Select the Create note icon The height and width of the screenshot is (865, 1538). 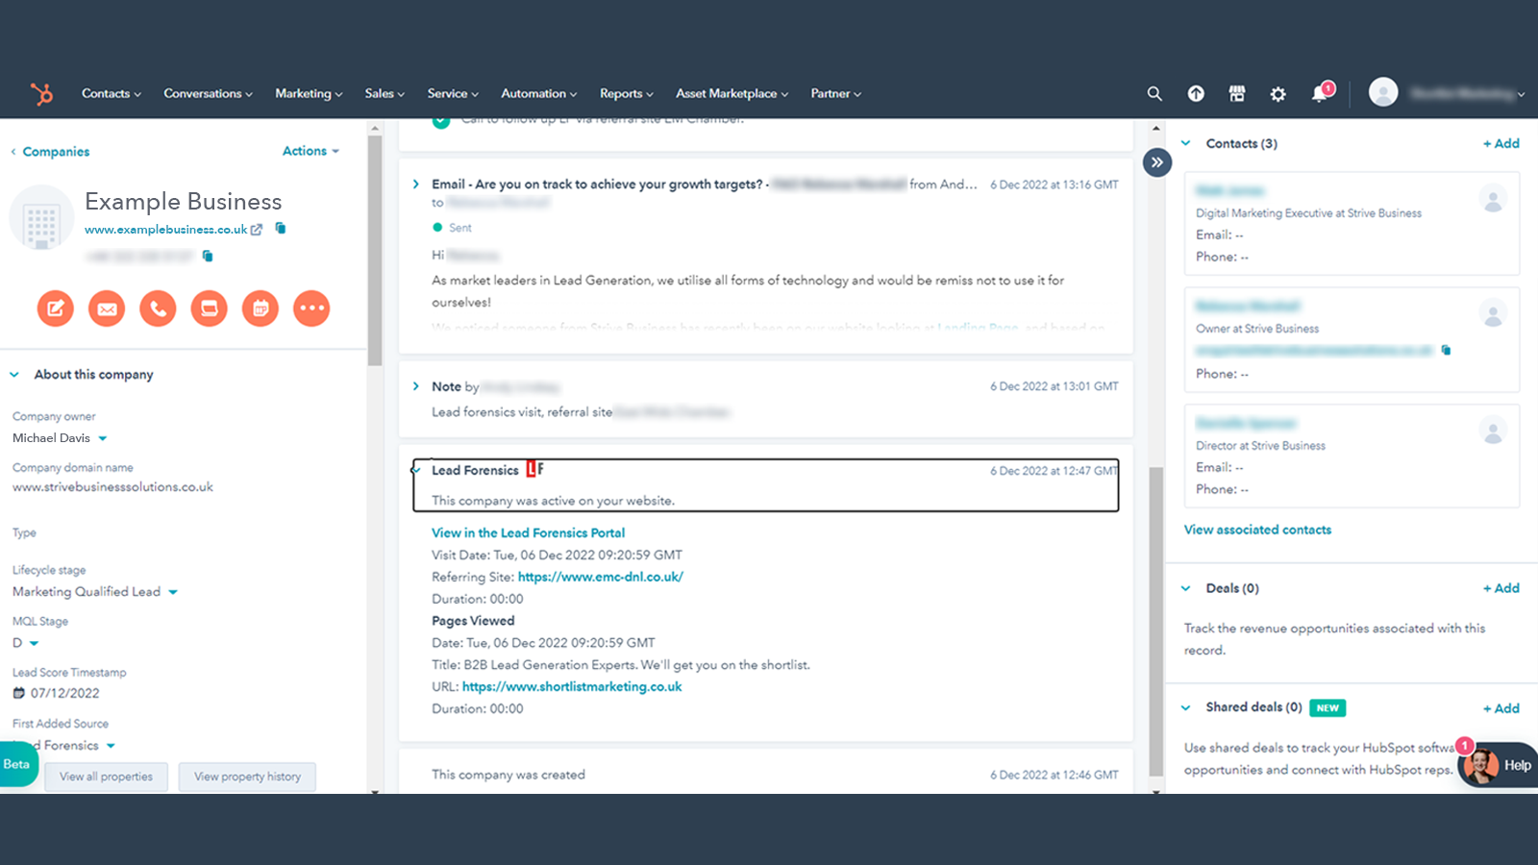(x=55, y=309)
